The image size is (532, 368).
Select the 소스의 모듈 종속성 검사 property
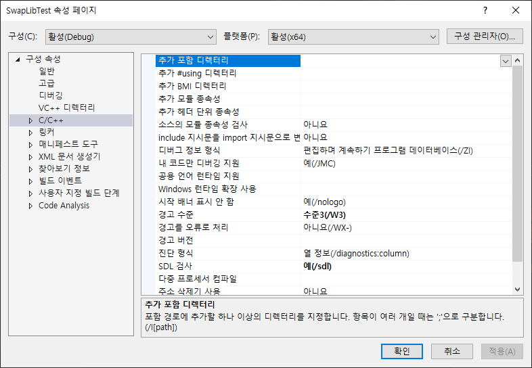[228, 125]
